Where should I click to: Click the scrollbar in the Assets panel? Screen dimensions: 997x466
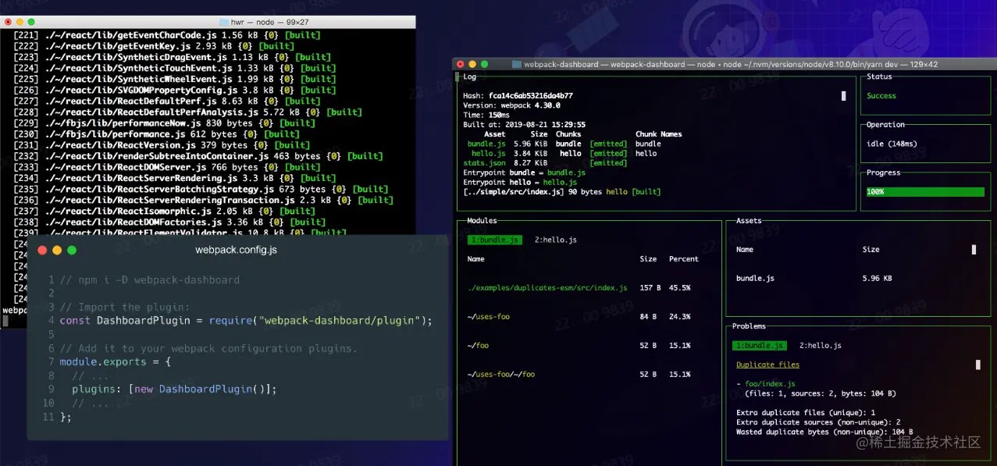click(x=974, y=250)
